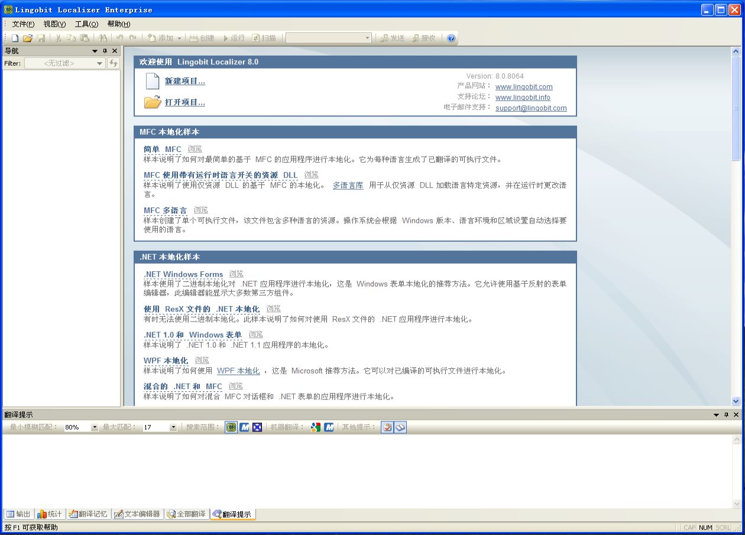Screen dimensions: 745x535
Task: Click the WPF 本地化 inline link
Action: [x=238, y=371]
